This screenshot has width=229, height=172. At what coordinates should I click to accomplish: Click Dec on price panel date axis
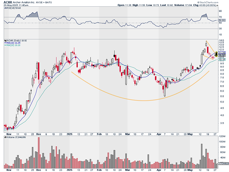pyautogui.click(x=39, y=134)
